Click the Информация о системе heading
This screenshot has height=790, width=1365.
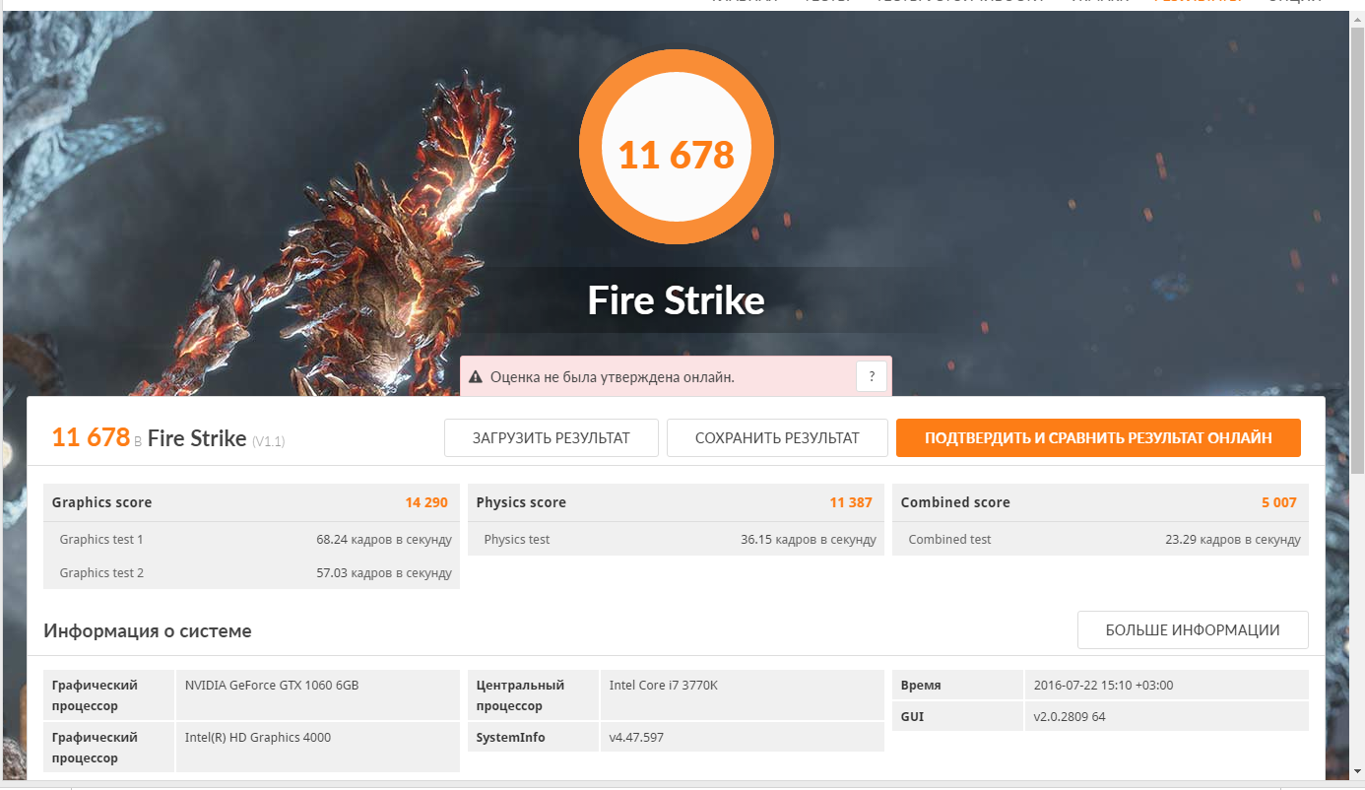click(x=147, y=631)
